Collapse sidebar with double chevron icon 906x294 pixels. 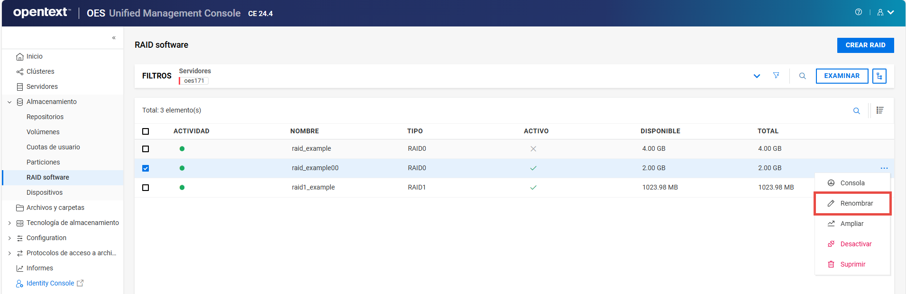pos(114,38)
